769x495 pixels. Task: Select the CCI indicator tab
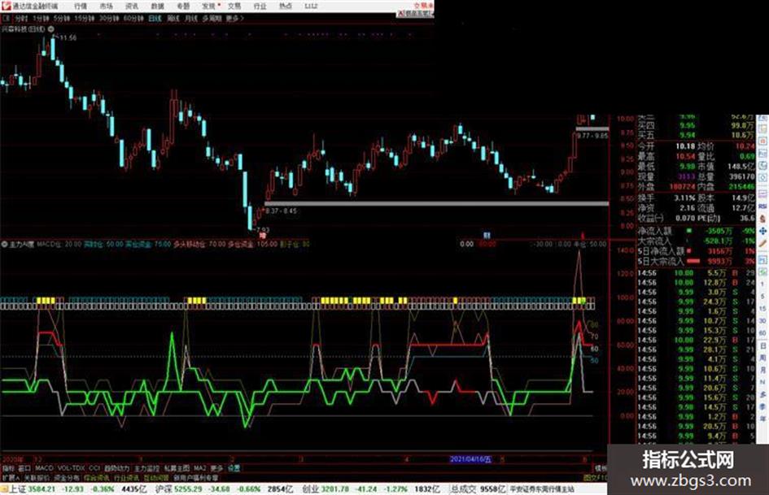(x=94, y=468)
